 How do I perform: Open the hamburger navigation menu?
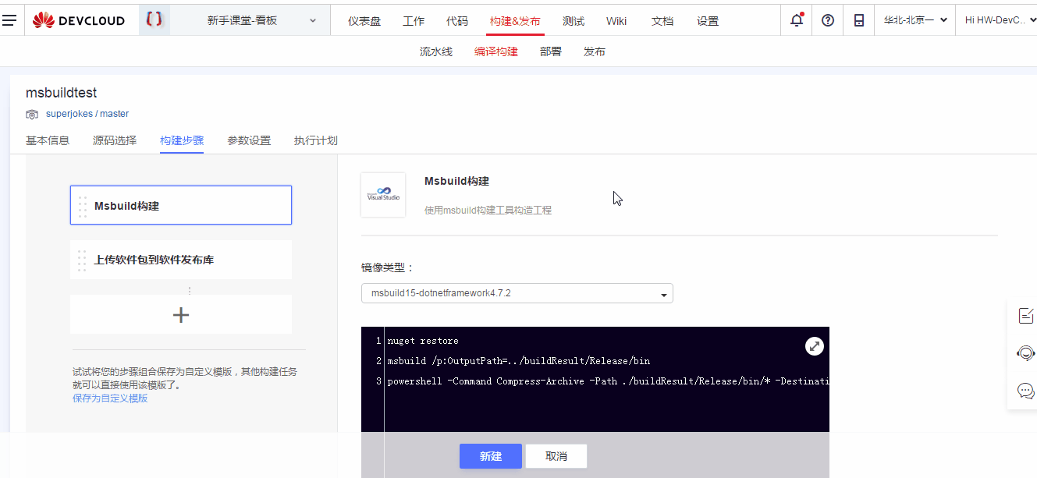[x=10, y=19]
